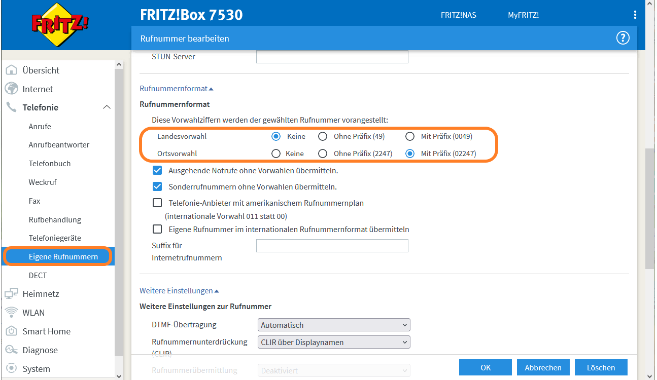
Task: Click the FRITZ!Box 7530 title
Action: pos(191,15)
